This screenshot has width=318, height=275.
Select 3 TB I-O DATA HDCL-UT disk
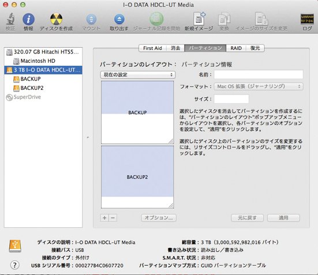pos(43,70)
